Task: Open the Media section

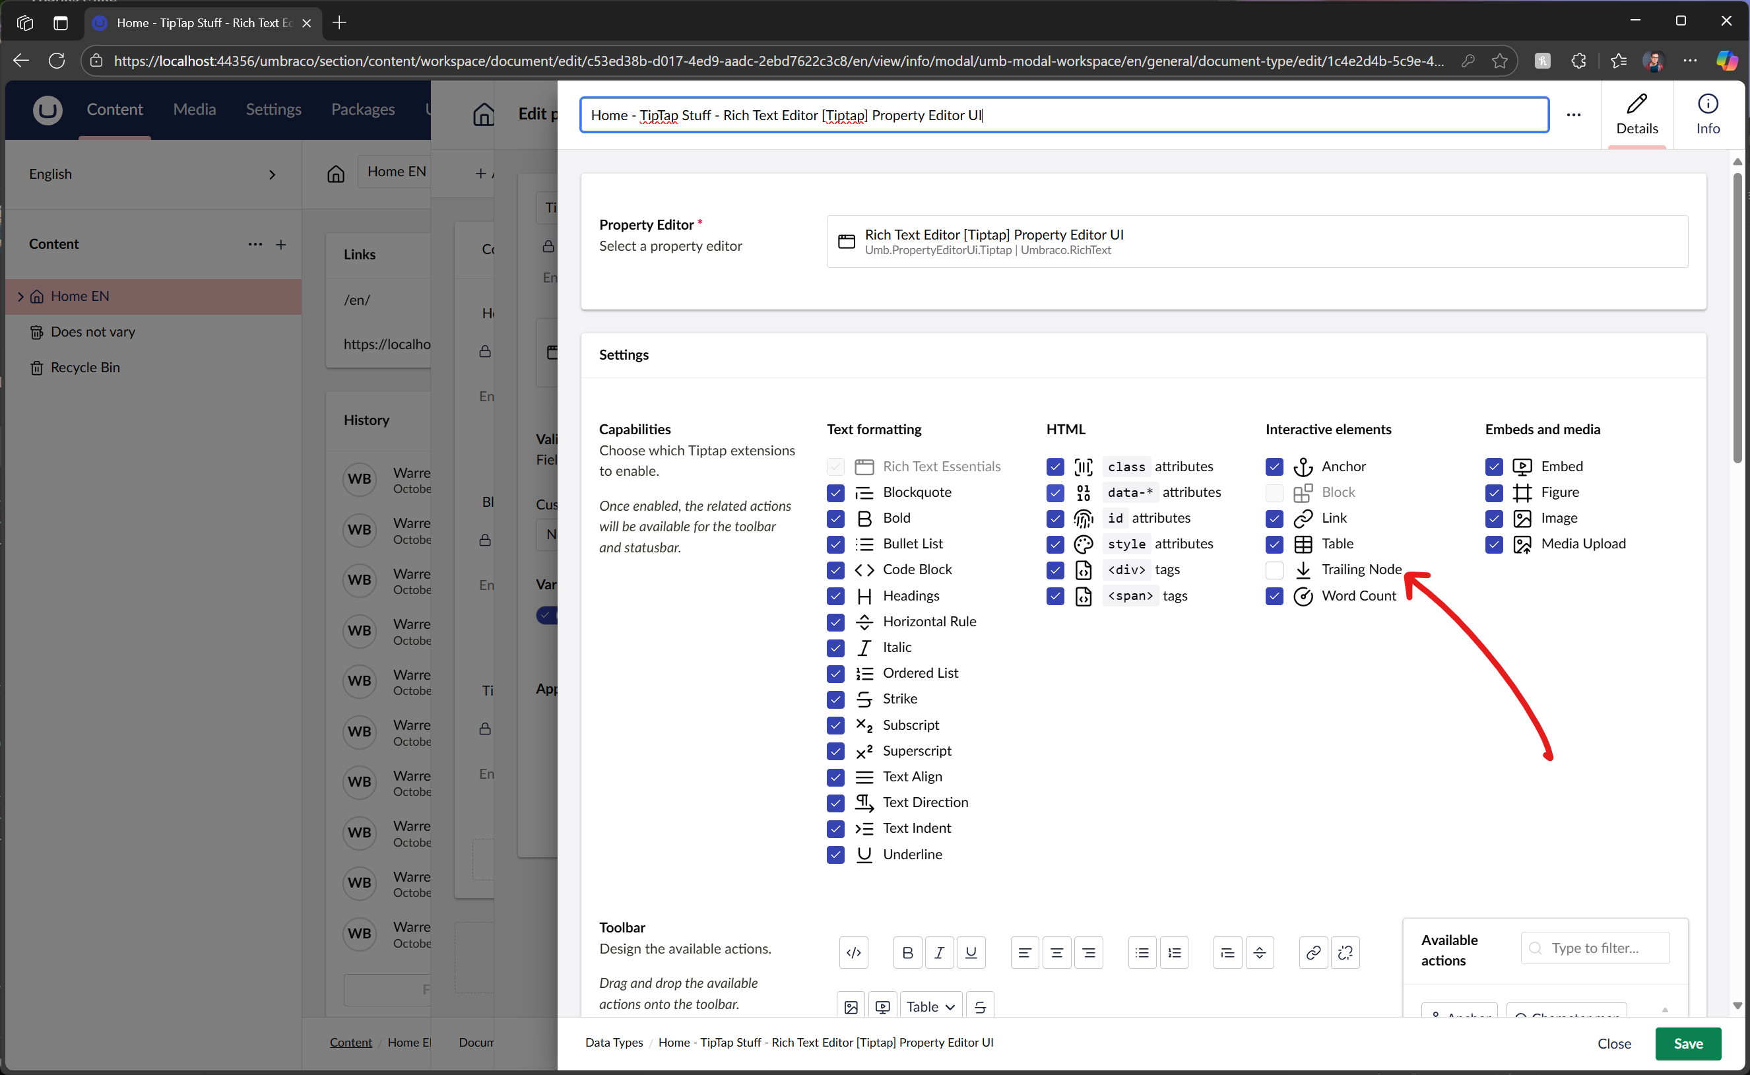Action: click(194, 110)
